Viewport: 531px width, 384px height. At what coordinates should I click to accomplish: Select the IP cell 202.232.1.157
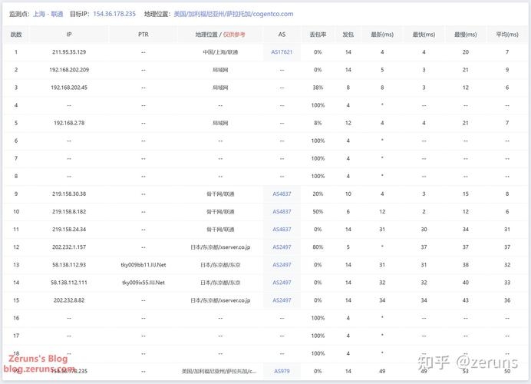click(x=69, y=247)
